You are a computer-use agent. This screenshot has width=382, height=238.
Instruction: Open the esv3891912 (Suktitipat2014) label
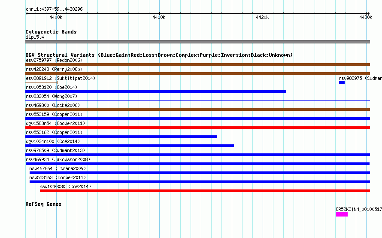pyautogui.click(x=61, y=78)
